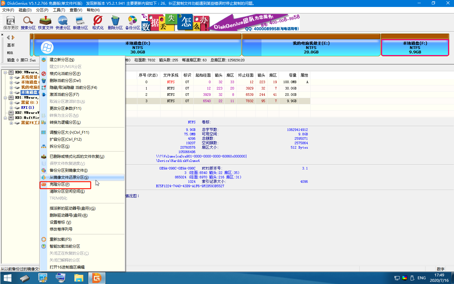This screenshot has width=454, height=284.
Task: Choose 删除当前分区(Del) in context menu
Action: [x=82, y=81]
